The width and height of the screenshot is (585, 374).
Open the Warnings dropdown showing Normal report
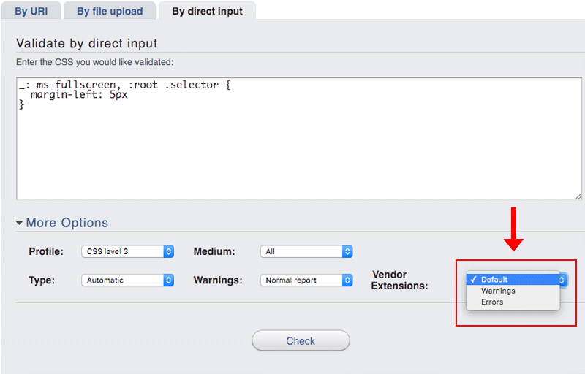[301, 280]
